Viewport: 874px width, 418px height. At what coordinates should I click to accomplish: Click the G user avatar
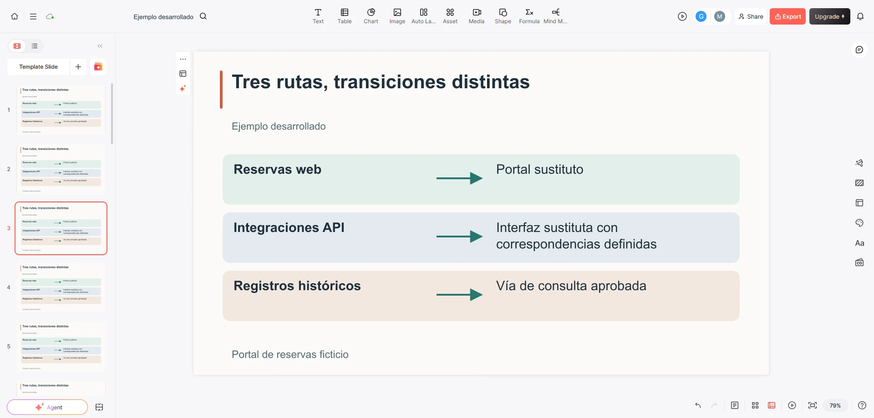[x=701, y=16]
